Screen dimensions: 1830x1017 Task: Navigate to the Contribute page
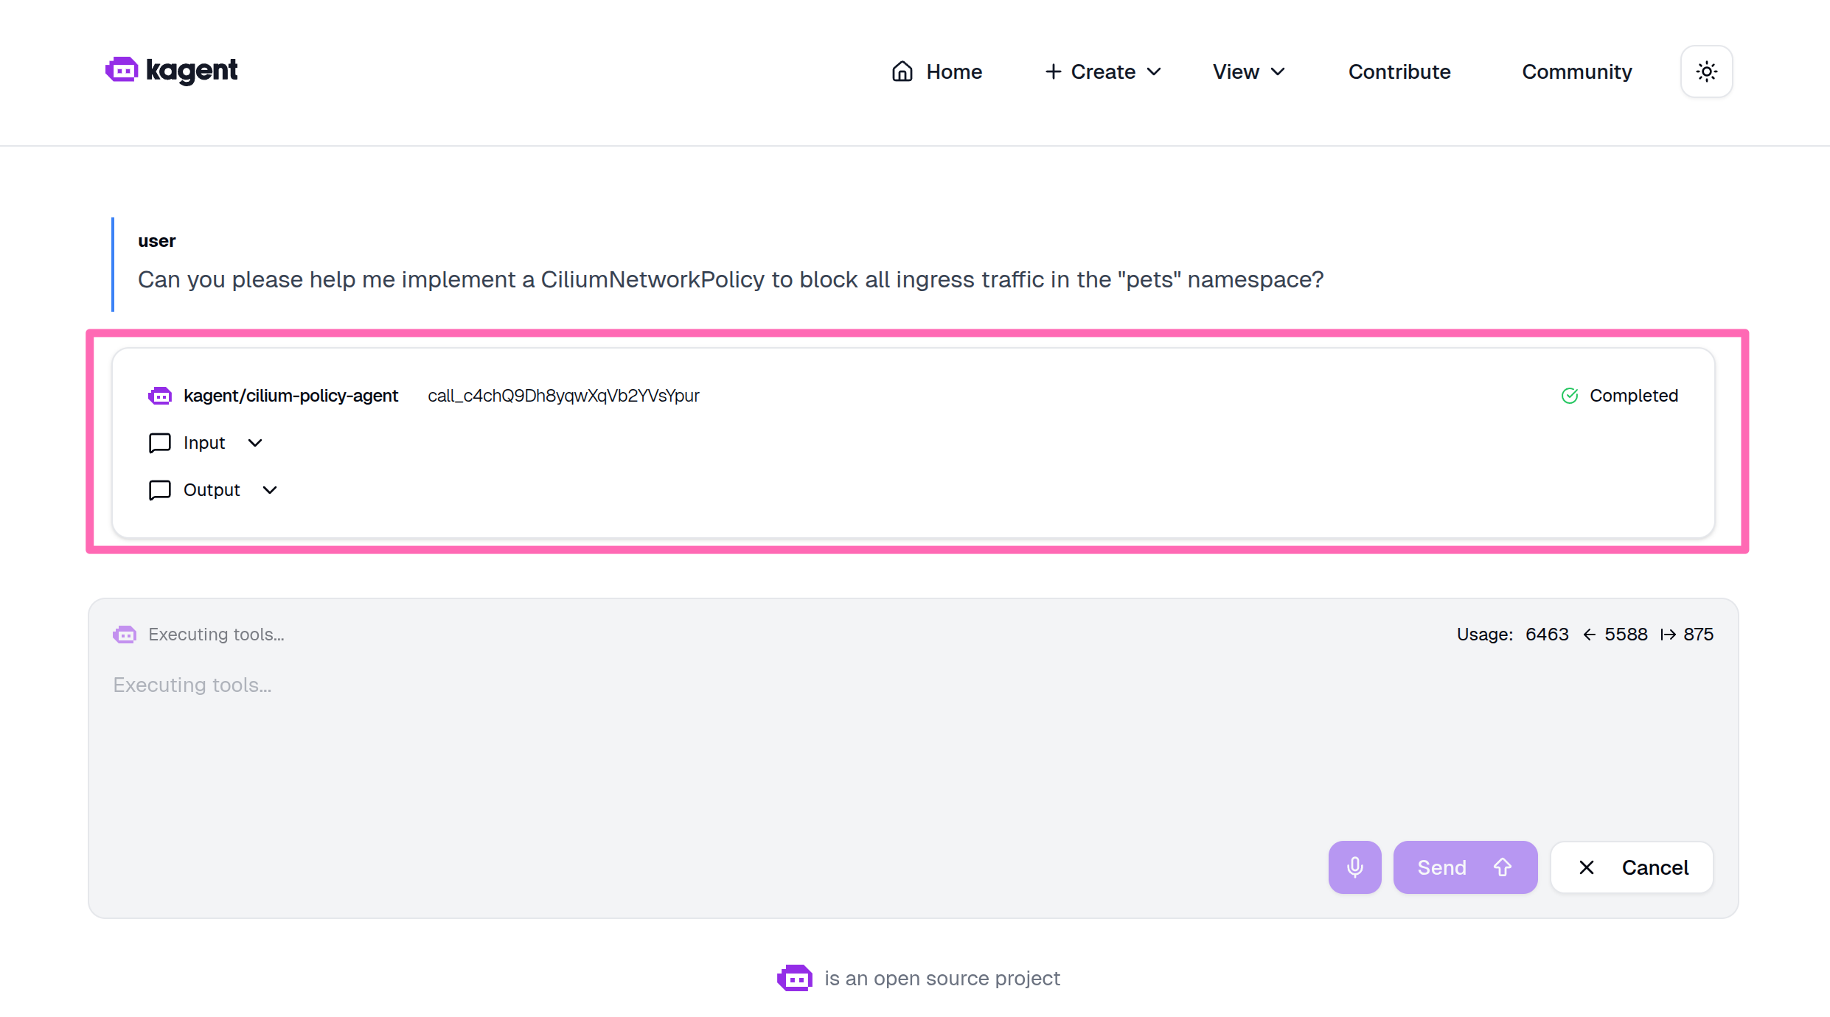[1398, 71]
